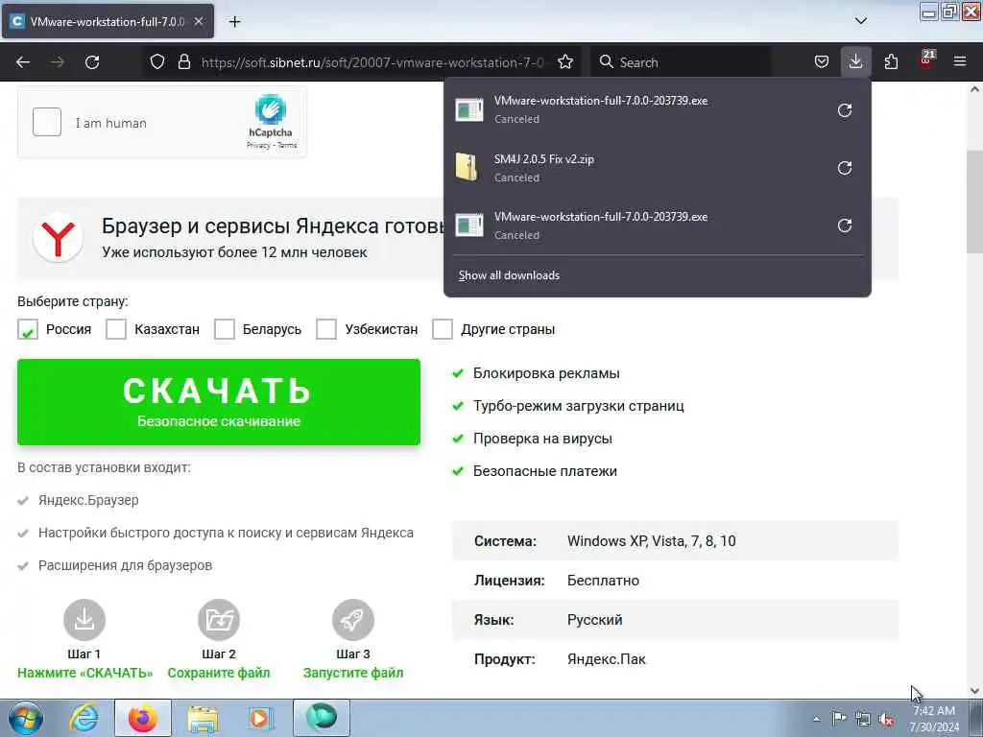Close the VMware-workstation tab
This screenshot has width=983, height=737.
pos(198,21)
